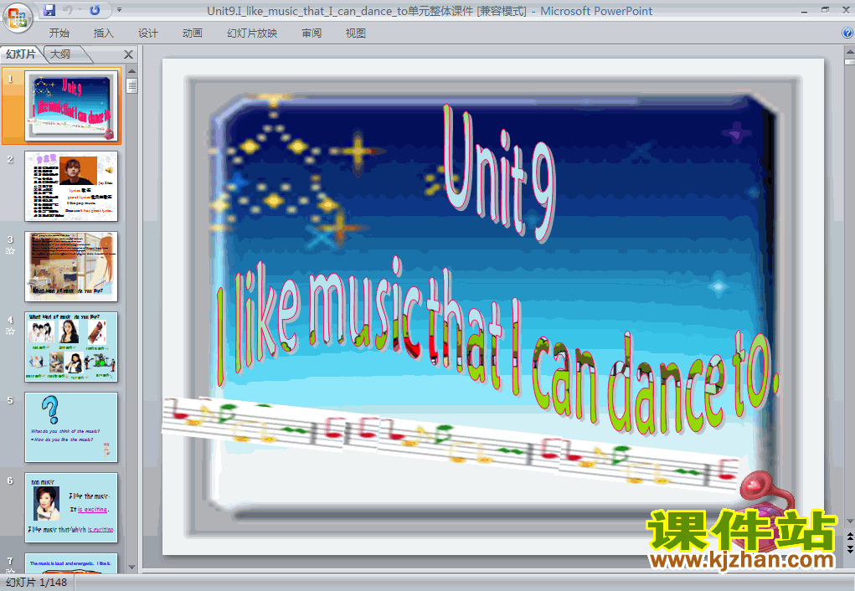
Task: Select slide 1 thumbnail
Action: pos(71,105)
